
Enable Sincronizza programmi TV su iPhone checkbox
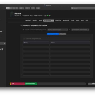click(21, 26)
